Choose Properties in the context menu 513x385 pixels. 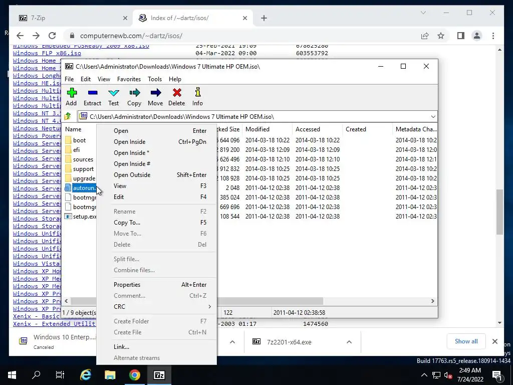[157, 285]
